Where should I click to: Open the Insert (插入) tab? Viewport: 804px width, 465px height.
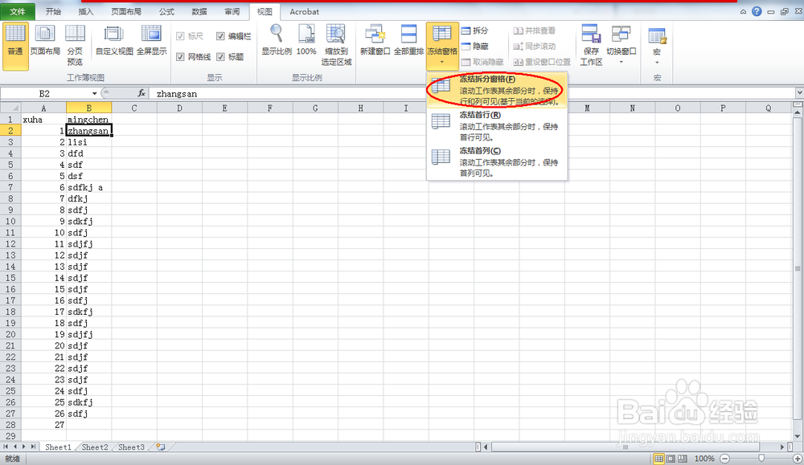[x=86, y=11]
